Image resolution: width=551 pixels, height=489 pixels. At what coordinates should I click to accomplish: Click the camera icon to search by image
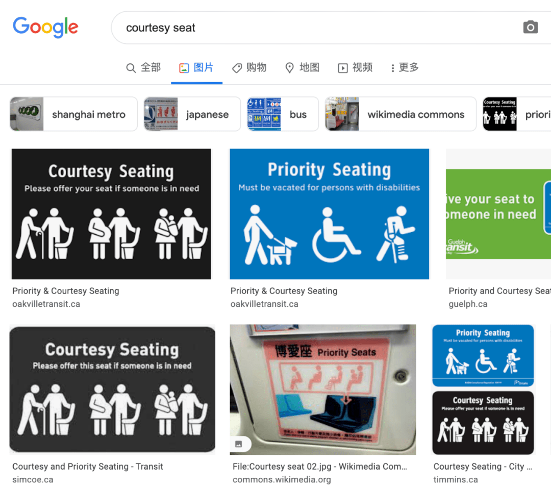(531, 27)
